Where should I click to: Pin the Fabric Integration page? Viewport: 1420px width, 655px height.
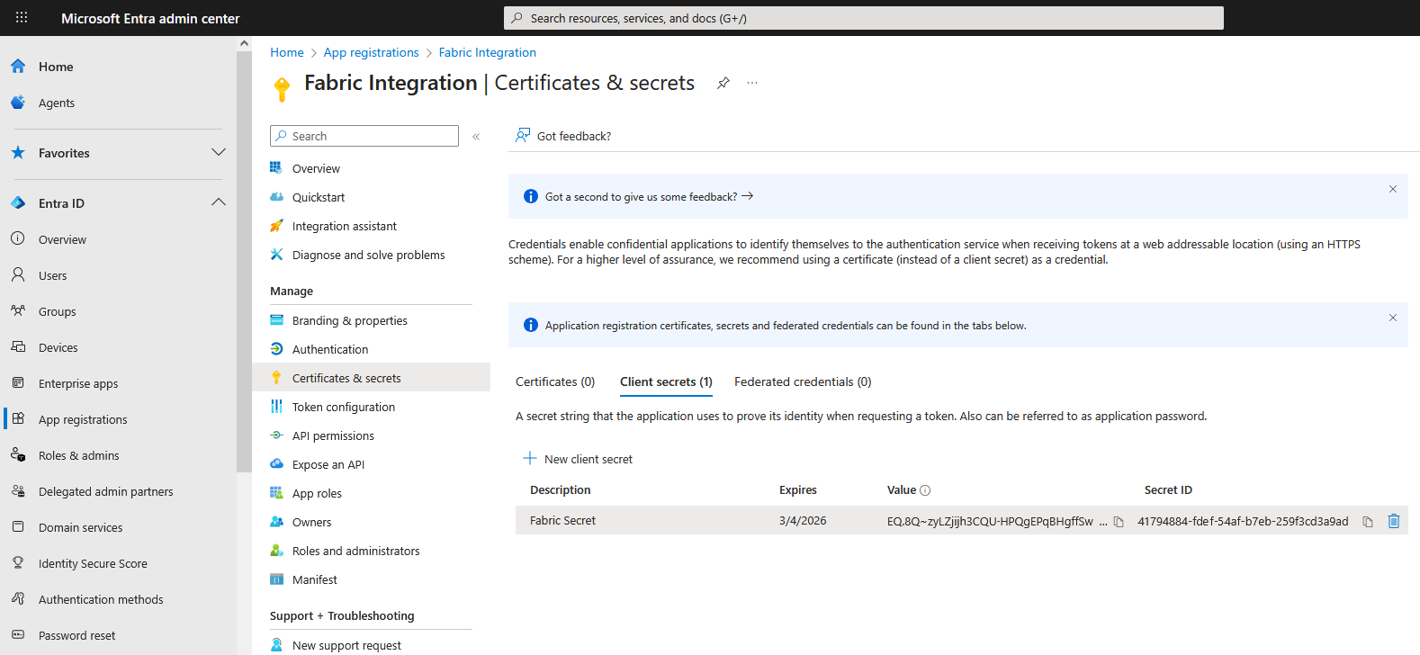tap(723, 83)
